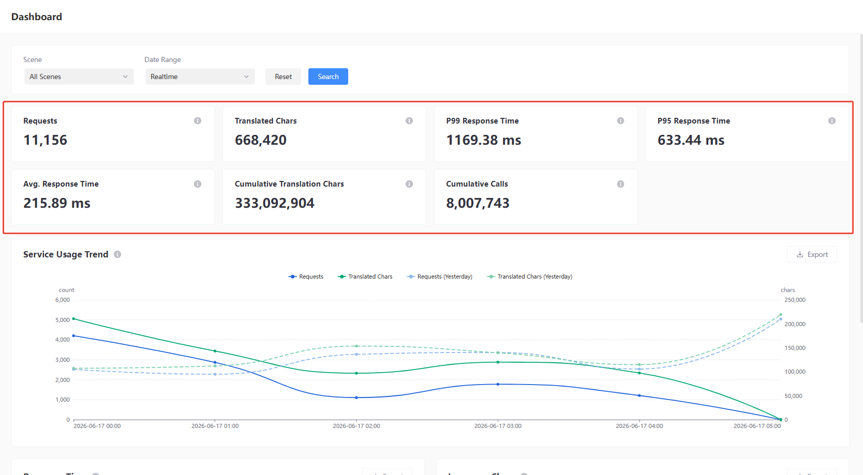Click the Avg. Response Time info icon

point(198,184)
